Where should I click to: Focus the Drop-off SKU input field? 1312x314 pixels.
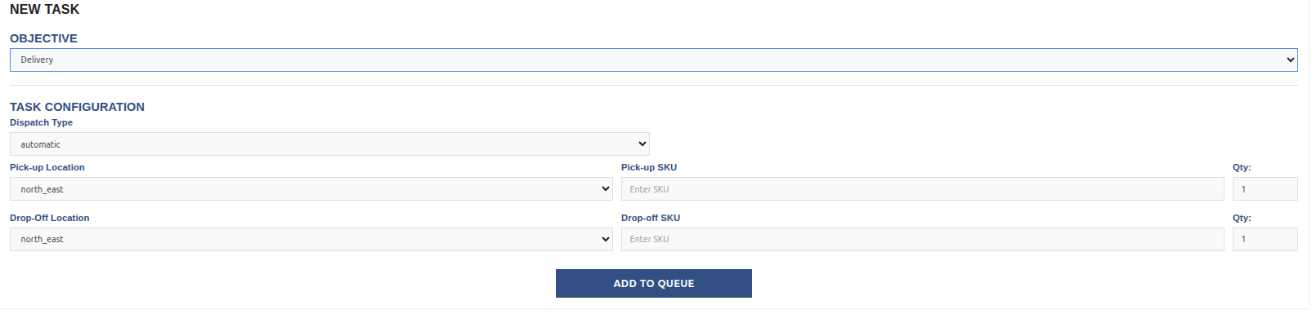[922, 239]
